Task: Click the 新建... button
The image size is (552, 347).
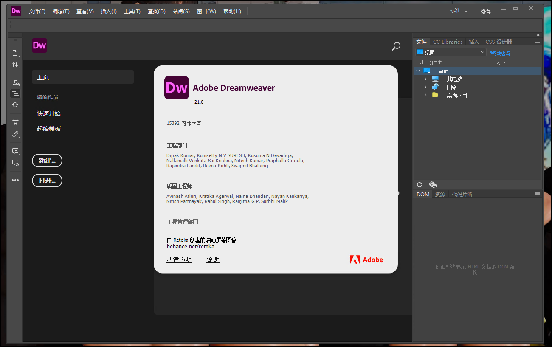Action: tap(47, 161)
